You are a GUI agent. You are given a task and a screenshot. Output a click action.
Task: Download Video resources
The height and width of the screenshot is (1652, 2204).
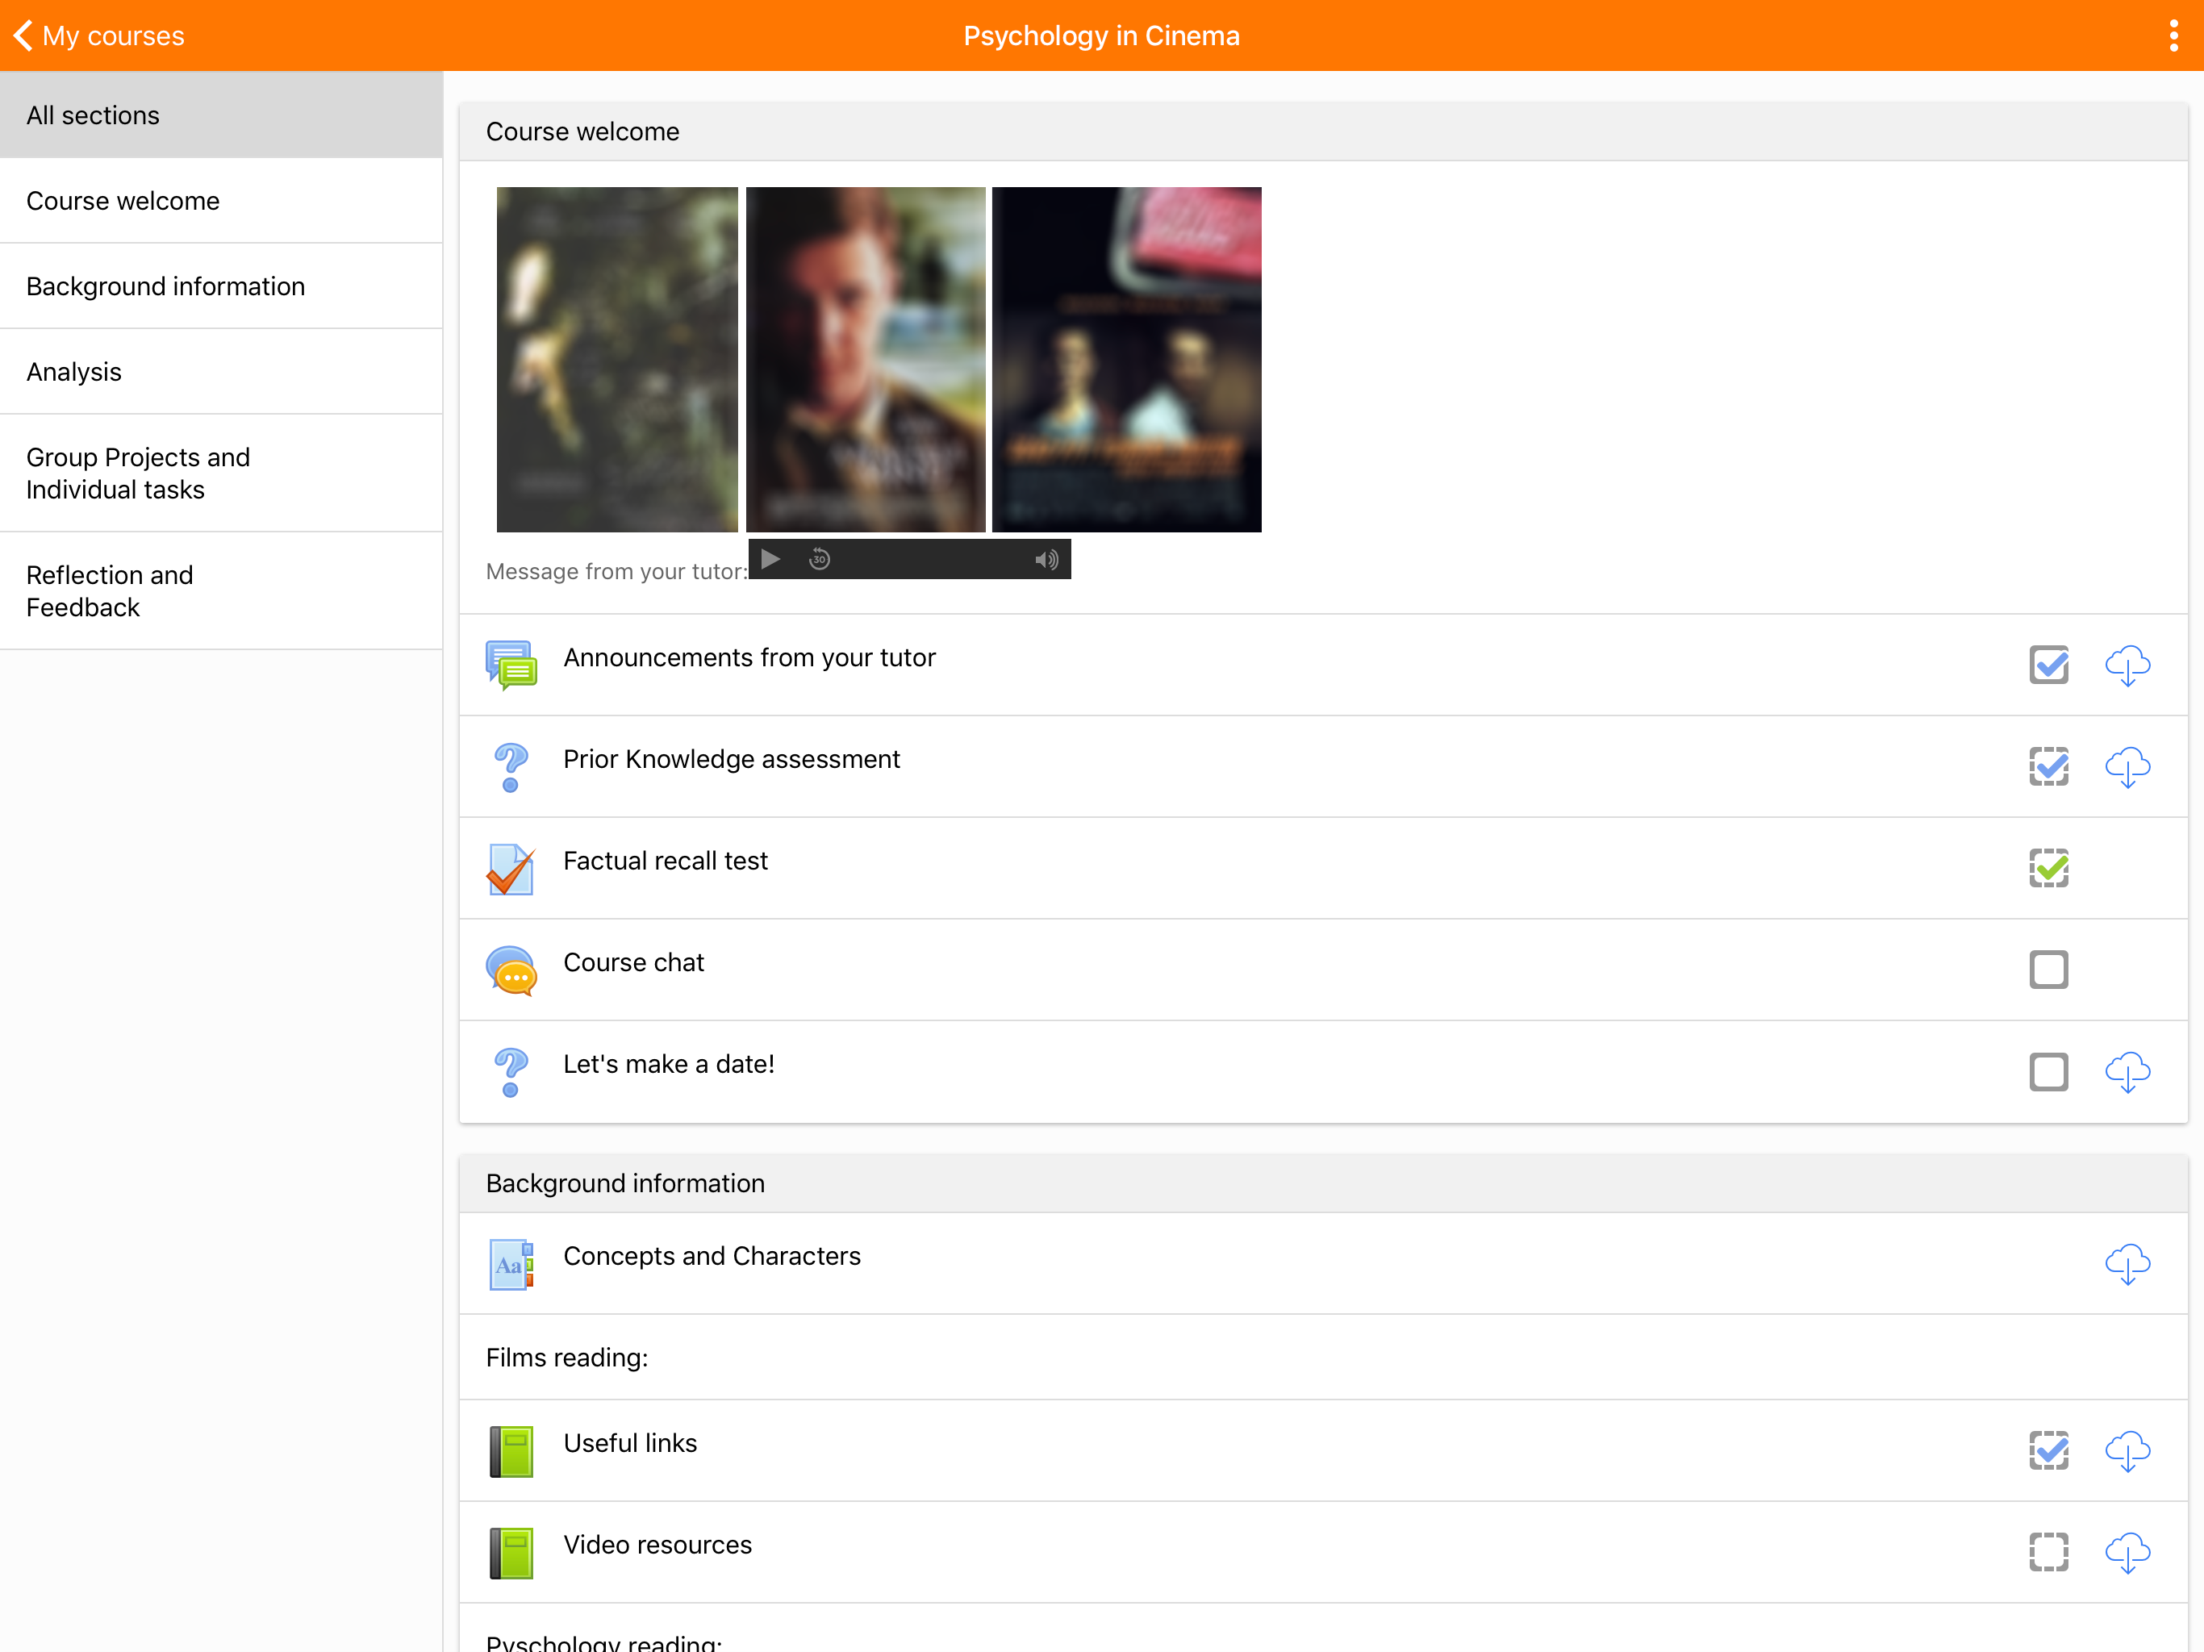[2127, 1554]
